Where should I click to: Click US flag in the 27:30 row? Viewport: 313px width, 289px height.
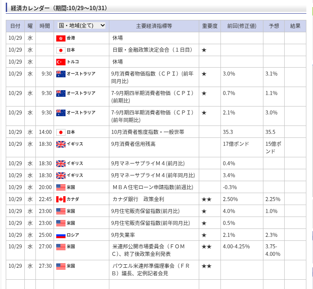pyautogui.click(x=61, y=266)
